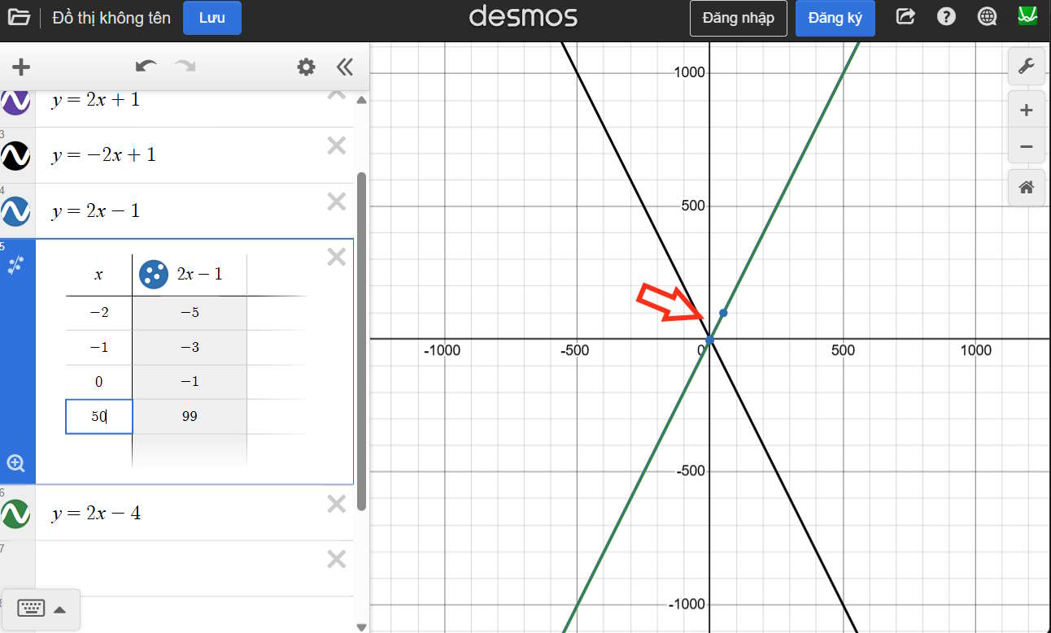The image size is (1051, 633).
Task: Click the green color icon next to y = 2x − 4
Action: click(x=16, y=514)
